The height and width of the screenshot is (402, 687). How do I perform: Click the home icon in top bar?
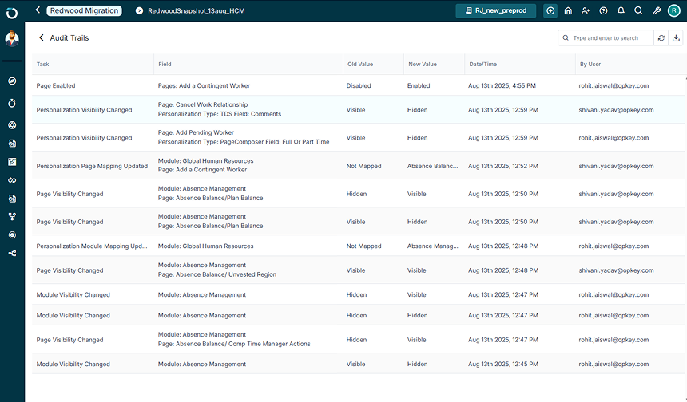coord(568,10)
